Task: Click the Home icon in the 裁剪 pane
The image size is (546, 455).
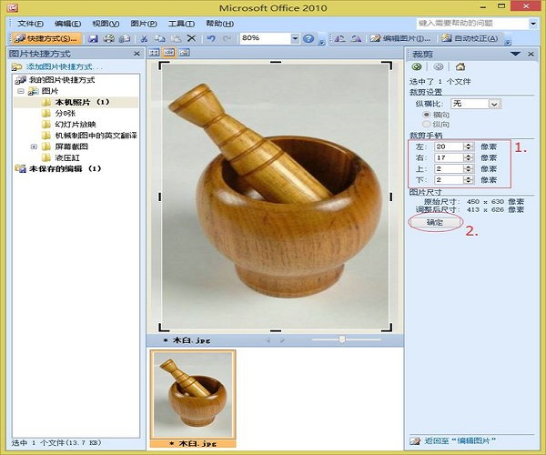Action: click(x=460, y=67)
